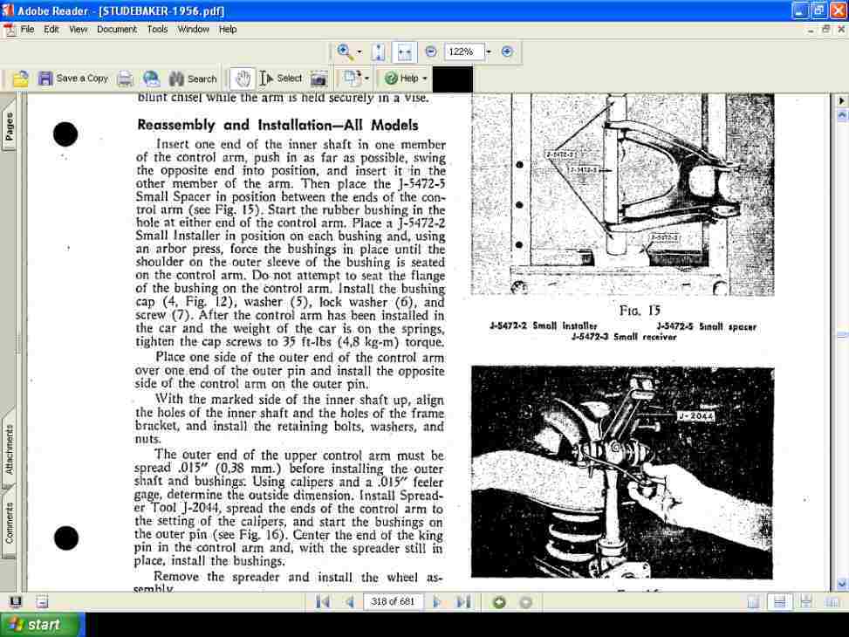
Task: Expand the zoom tool dropdown arrow
Action: pos(359,52)
